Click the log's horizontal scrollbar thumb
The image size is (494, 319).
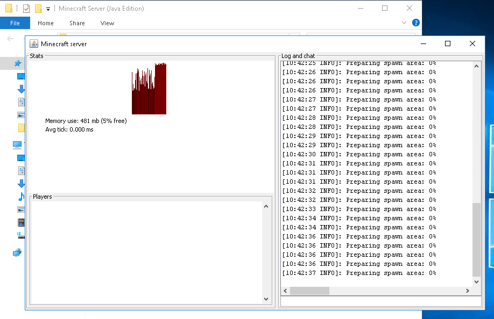point(309,291)
